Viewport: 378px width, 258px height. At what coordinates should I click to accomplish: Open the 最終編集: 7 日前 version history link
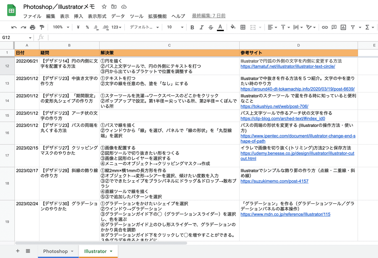tap(209, 16)
